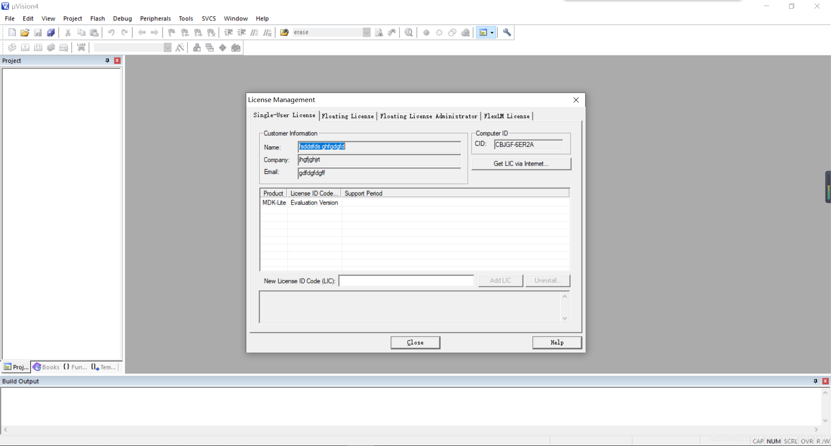Click the Add LIC button
Image resolution: width=831 pixels, height=446 pixels.
(501, 280)
